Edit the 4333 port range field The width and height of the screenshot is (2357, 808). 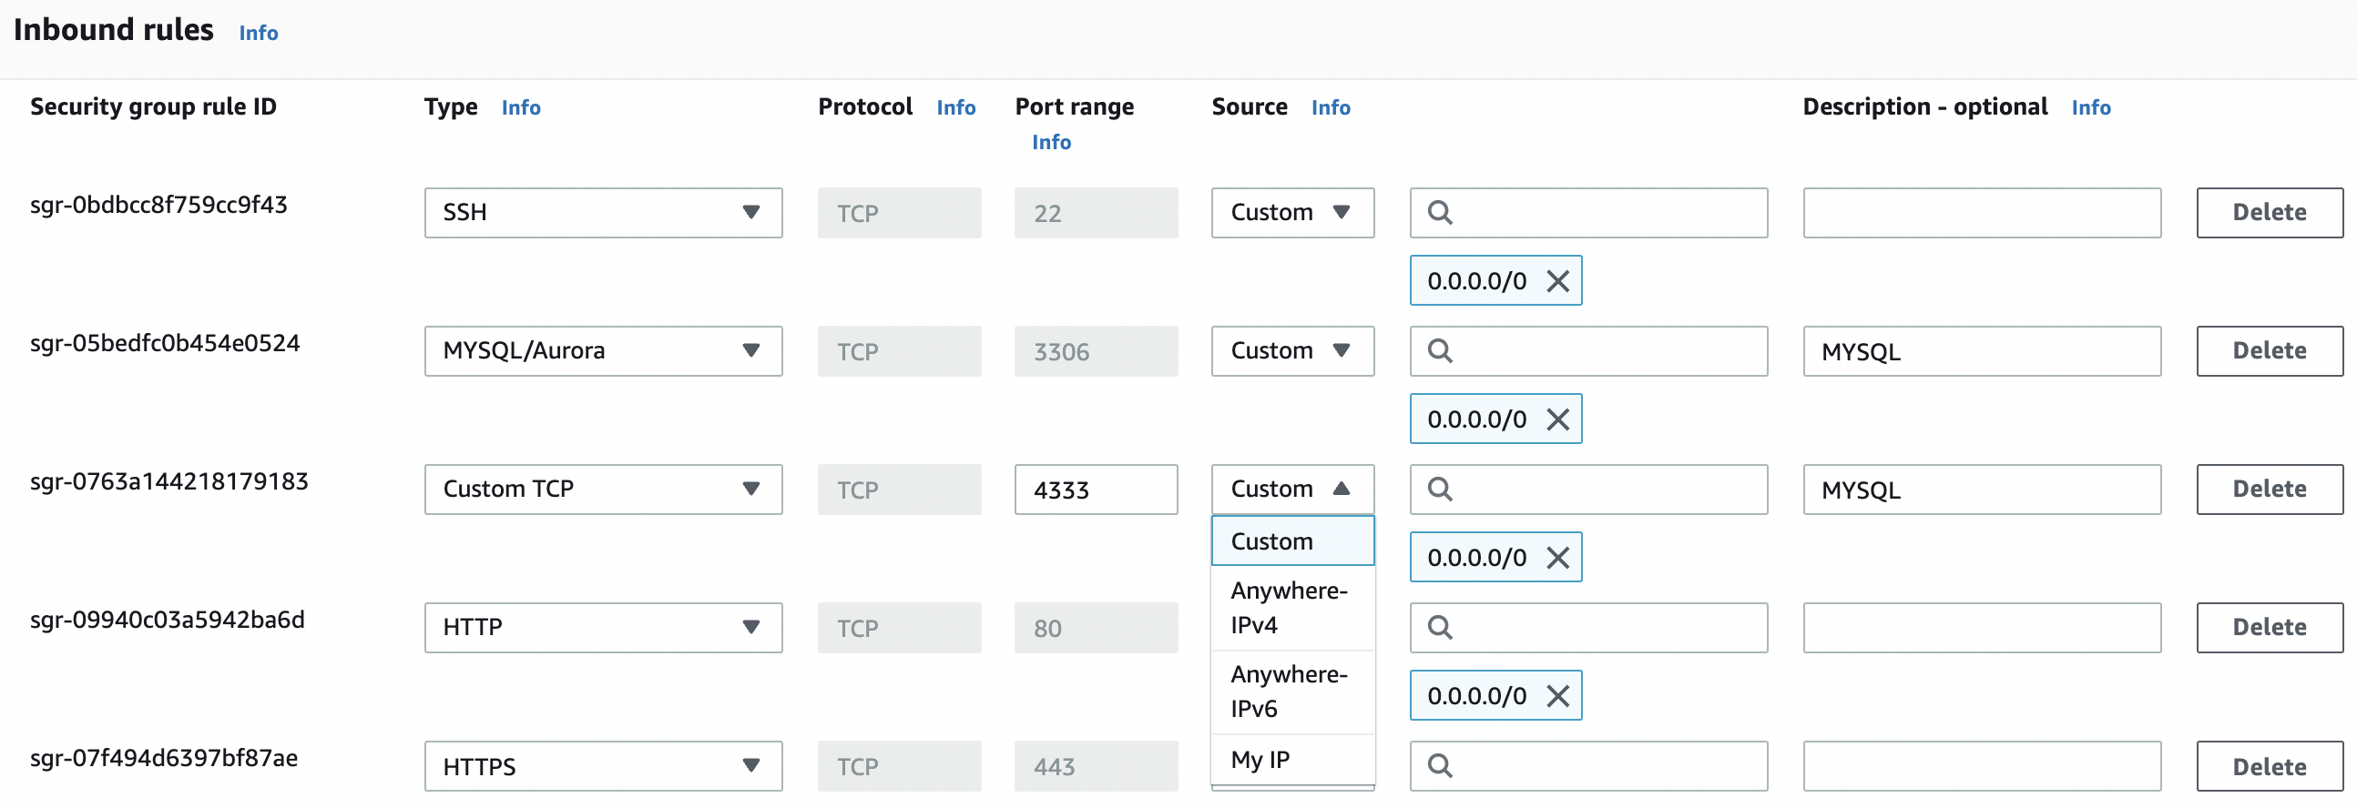[1097, 489]
